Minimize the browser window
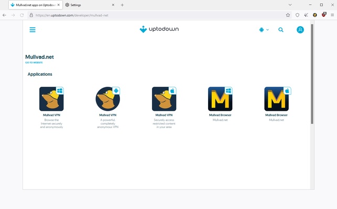337x209 pixels. click(x=310, y=5)
